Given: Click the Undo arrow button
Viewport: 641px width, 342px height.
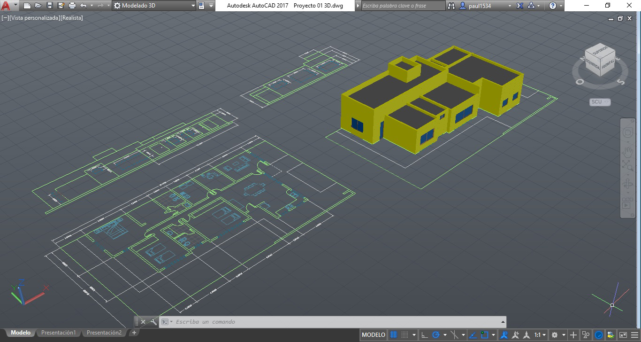Looking at the screenshot, I should 83,6.
